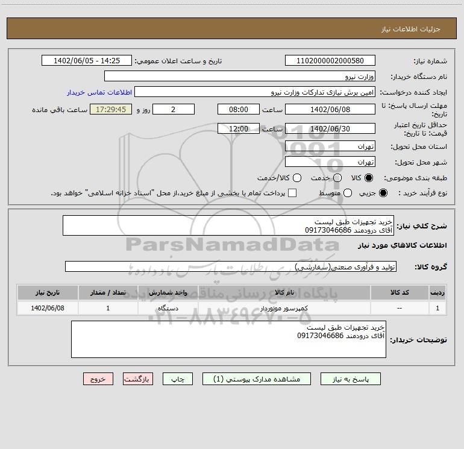The image size is (464, 449).
Task: Click the واحد شمارش column header
Action: coord(168,292)
